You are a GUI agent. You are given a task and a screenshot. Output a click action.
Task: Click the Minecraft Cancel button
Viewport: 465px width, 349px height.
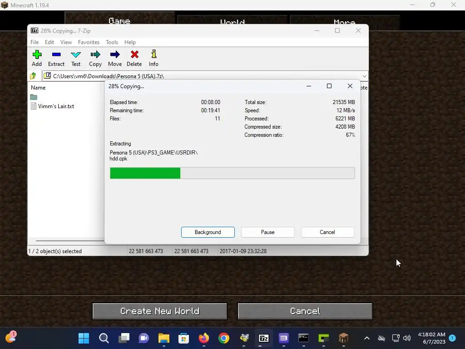coord(305,311)
